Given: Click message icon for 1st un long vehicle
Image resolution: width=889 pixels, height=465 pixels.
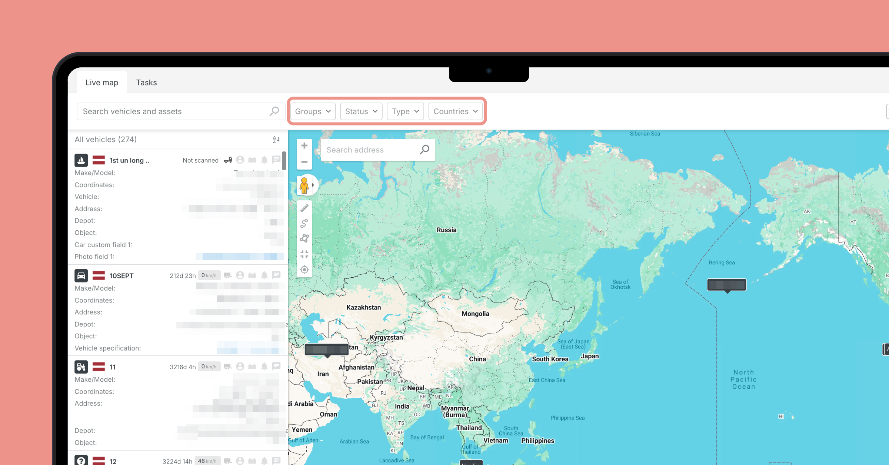Looking at the screenshot, I should coord(276,160).
